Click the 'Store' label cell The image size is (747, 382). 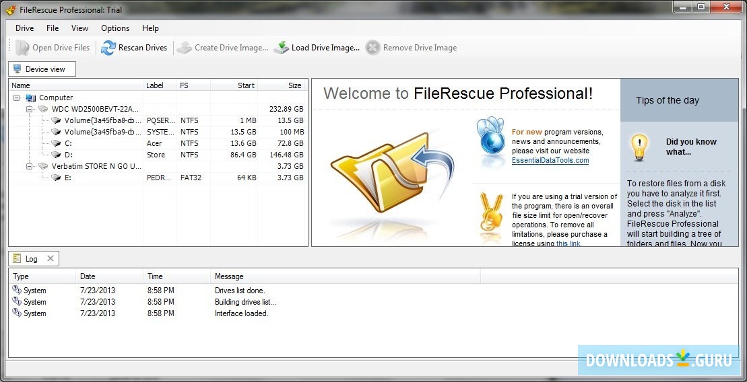(156, 155)
